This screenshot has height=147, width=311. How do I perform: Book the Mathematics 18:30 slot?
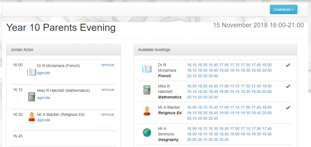click(202, 92)
